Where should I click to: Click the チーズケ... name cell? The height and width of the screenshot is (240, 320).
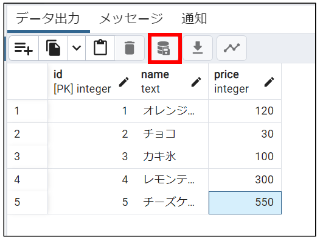click(x=172, y=202)
